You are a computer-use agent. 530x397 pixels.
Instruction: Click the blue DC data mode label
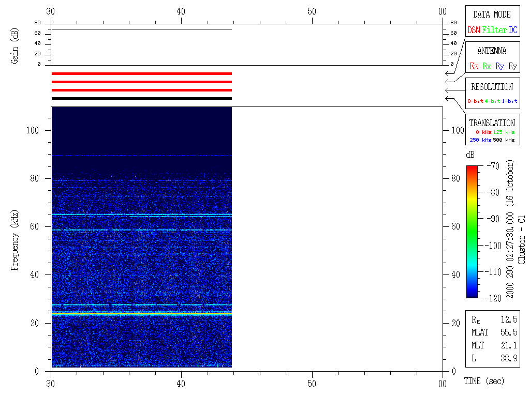click(x=513, y=30)
